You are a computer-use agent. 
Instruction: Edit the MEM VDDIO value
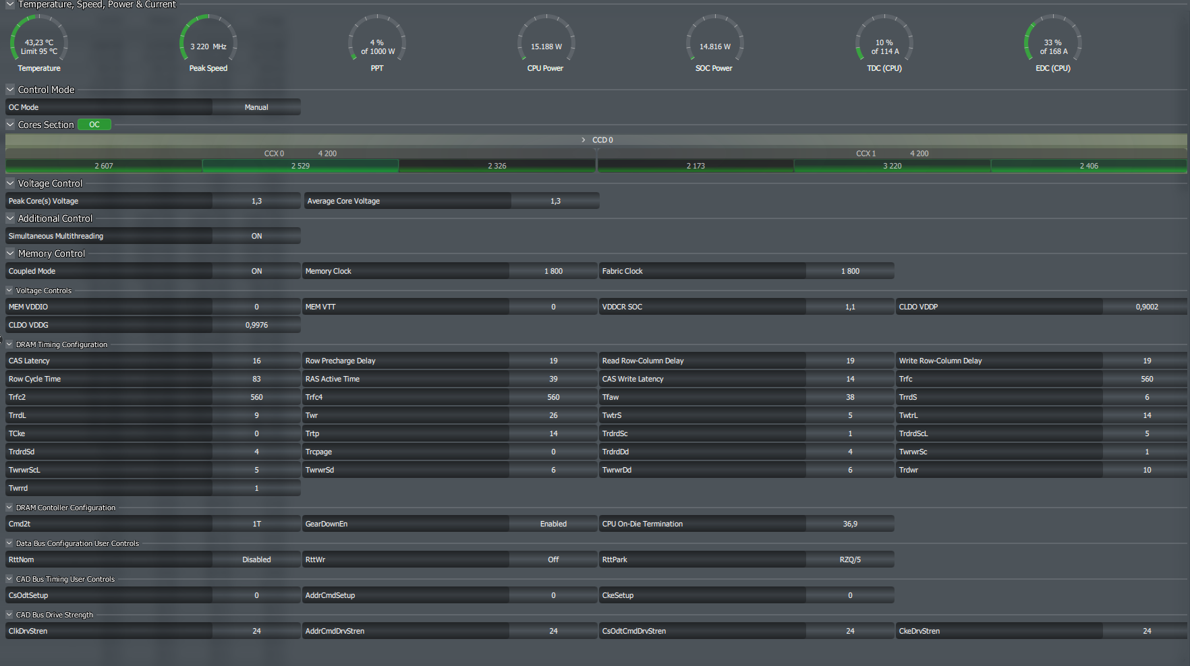[x=256, y=307]
